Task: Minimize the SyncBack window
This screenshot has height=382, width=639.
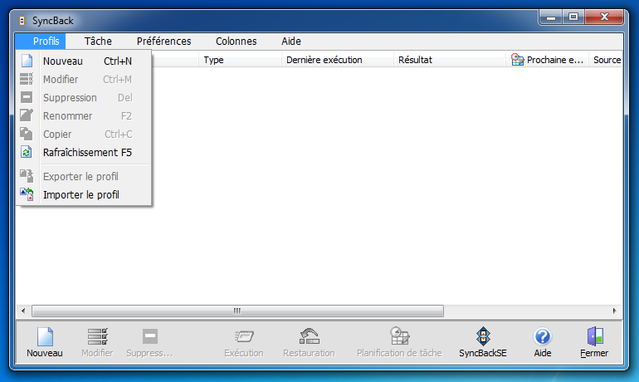Action: click(x=551, y=17)
